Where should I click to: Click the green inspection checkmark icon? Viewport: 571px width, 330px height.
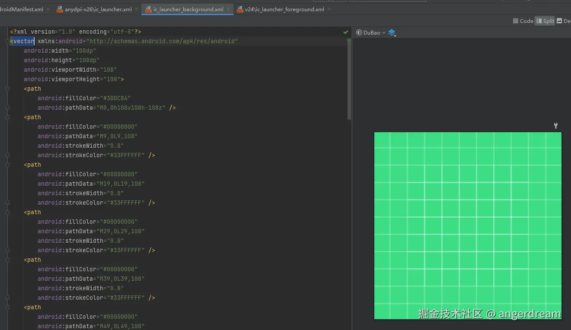(345, 32)
